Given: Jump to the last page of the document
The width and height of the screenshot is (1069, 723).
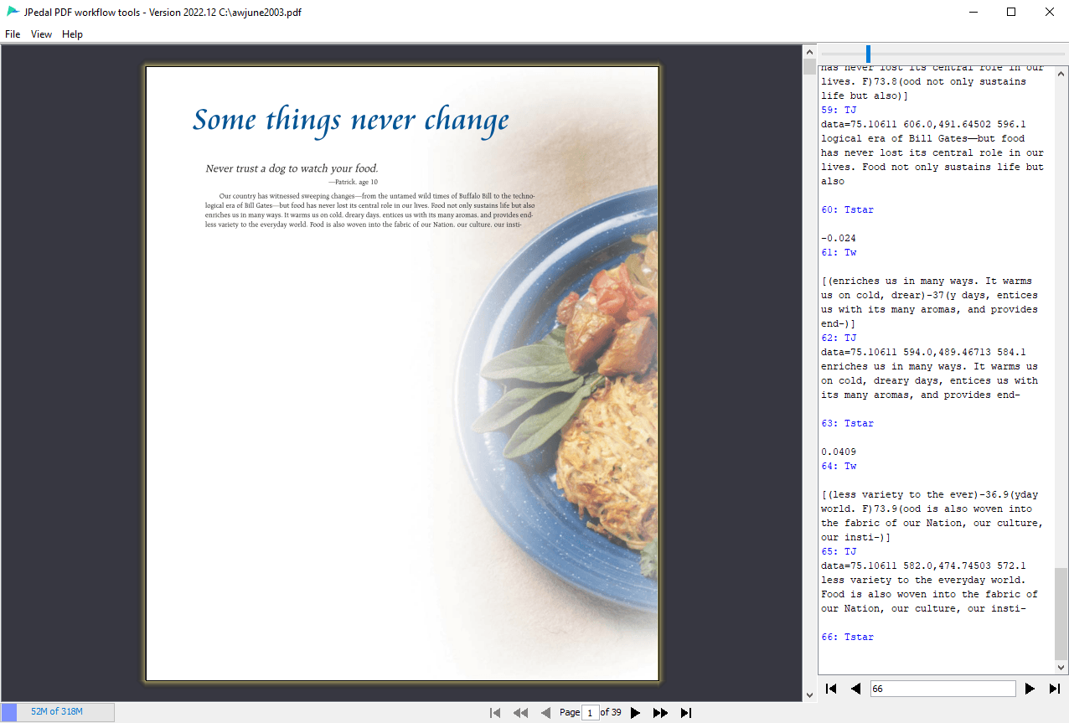Looking at the screenshot, I should 686,712.
